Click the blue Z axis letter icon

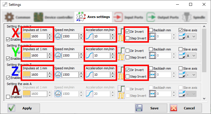[16, 71]
